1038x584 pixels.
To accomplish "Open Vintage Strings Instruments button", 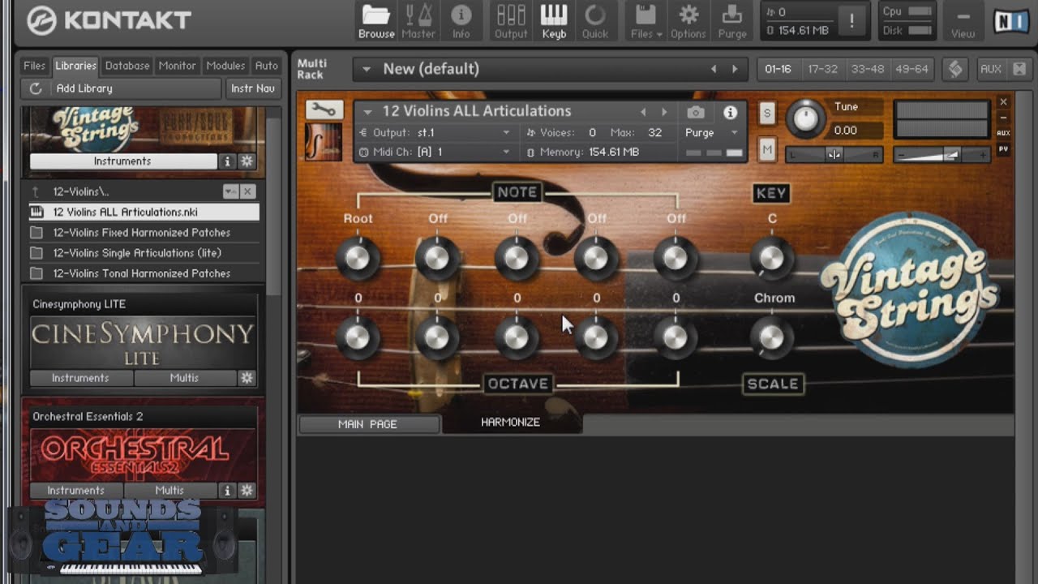I will point(122,161).
